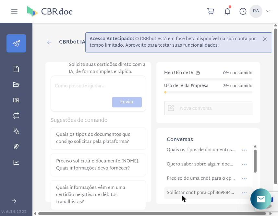Click the Uso de IA da Empresa progress bar
This screenshot has height=216, width=278.
coord(208,92)
